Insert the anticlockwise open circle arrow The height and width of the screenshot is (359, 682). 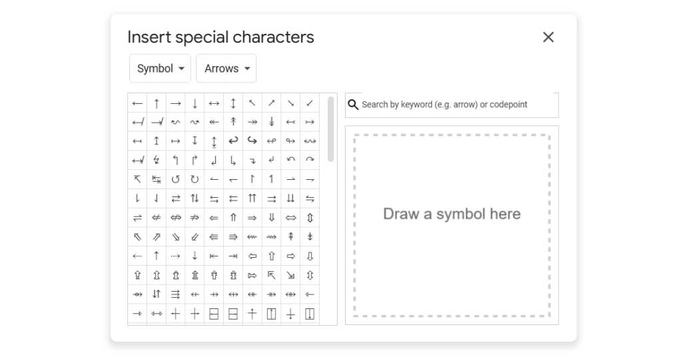point(176,179)
